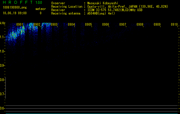Click the 0.6 kHz axis label
This screenshot has width=180, height=114.
coord(2,108)
